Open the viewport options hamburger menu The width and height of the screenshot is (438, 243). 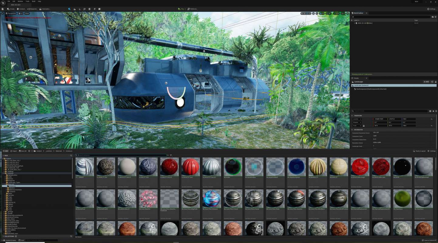pyautogui.click(x=2, y=13)
